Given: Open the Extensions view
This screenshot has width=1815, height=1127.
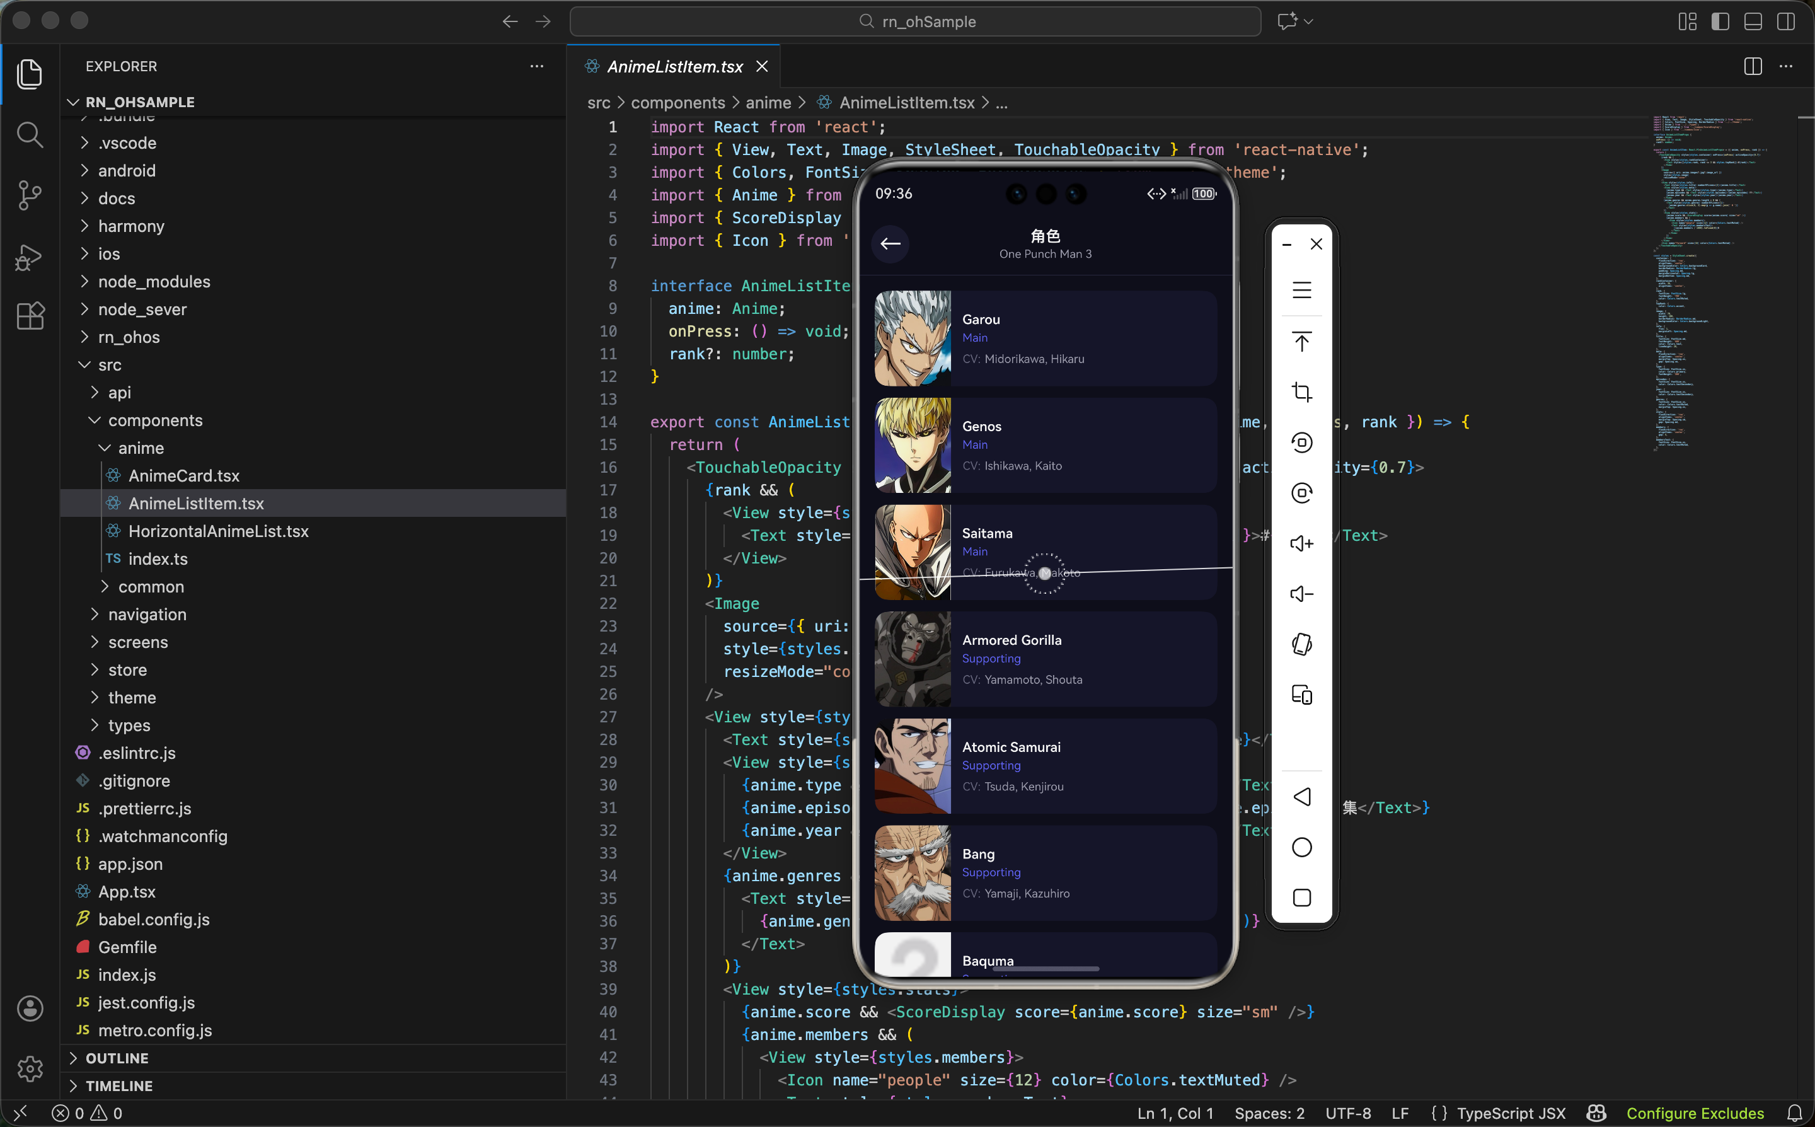Looking at the screenshot, I should (29, 316).
